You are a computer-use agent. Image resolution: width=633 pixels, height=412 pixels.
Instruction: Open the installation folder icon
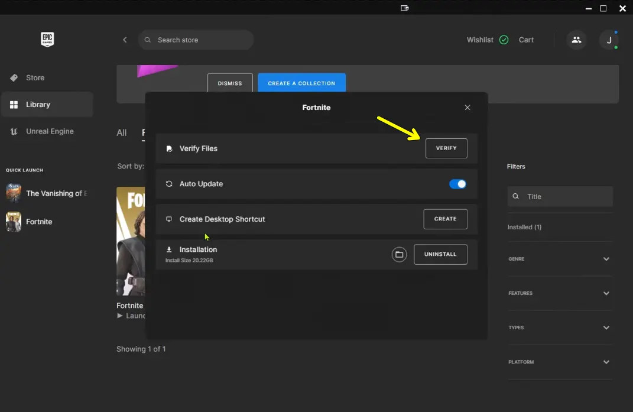pos(399,255)
